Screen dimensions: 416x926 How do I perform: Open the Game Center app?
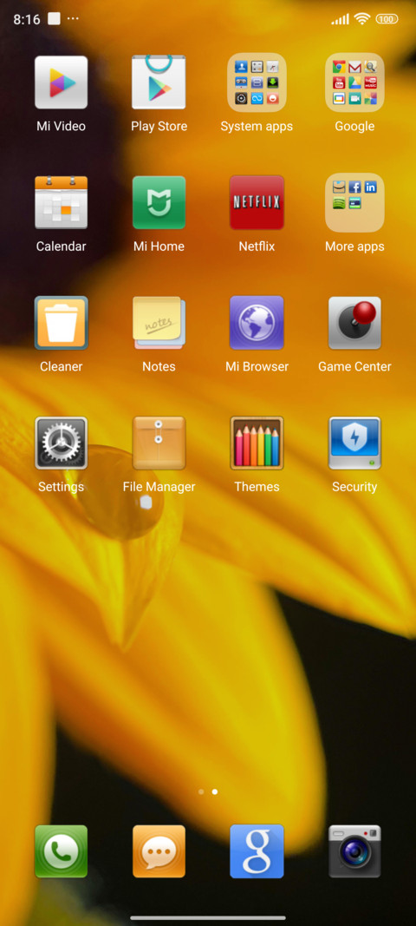[x=354, y=323]
